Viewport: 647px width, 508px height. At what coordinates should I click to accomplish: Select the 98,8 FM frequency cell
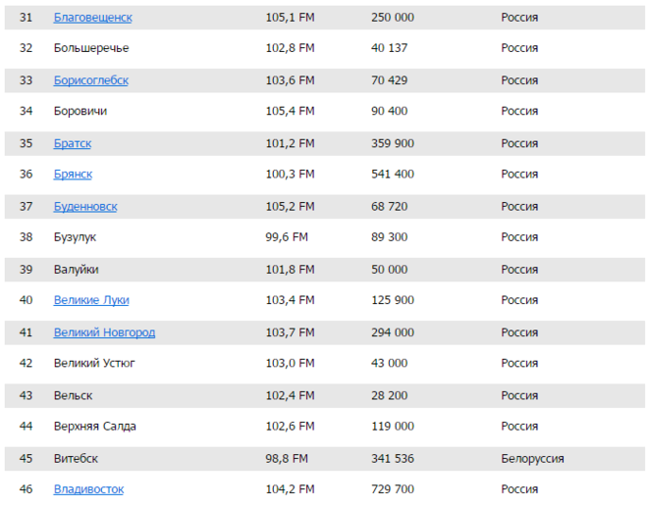[287, 458]
